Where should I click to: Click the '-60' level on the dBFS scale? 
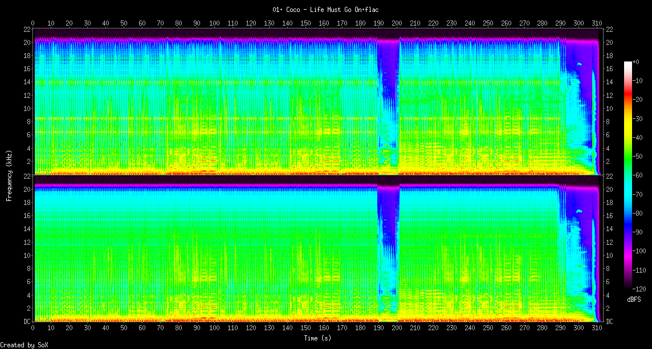click(638, 175)
